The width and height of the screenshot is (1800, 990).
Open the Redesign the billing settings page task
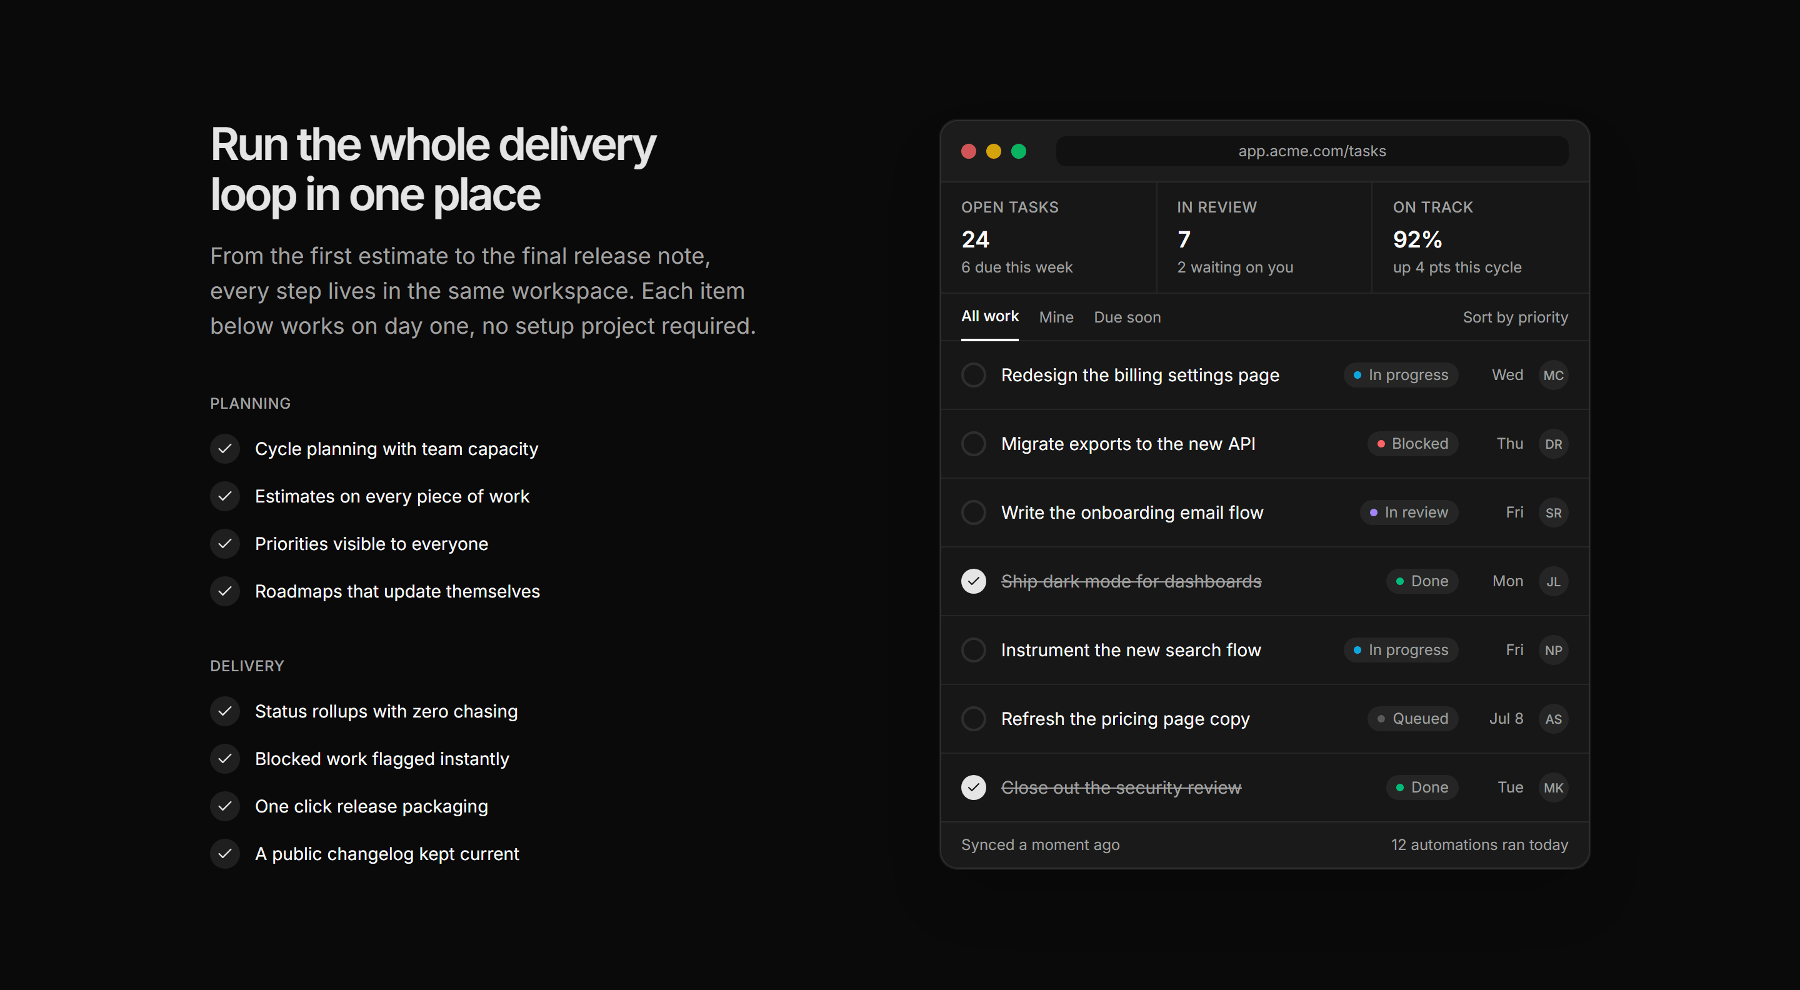click(1139, 375)
